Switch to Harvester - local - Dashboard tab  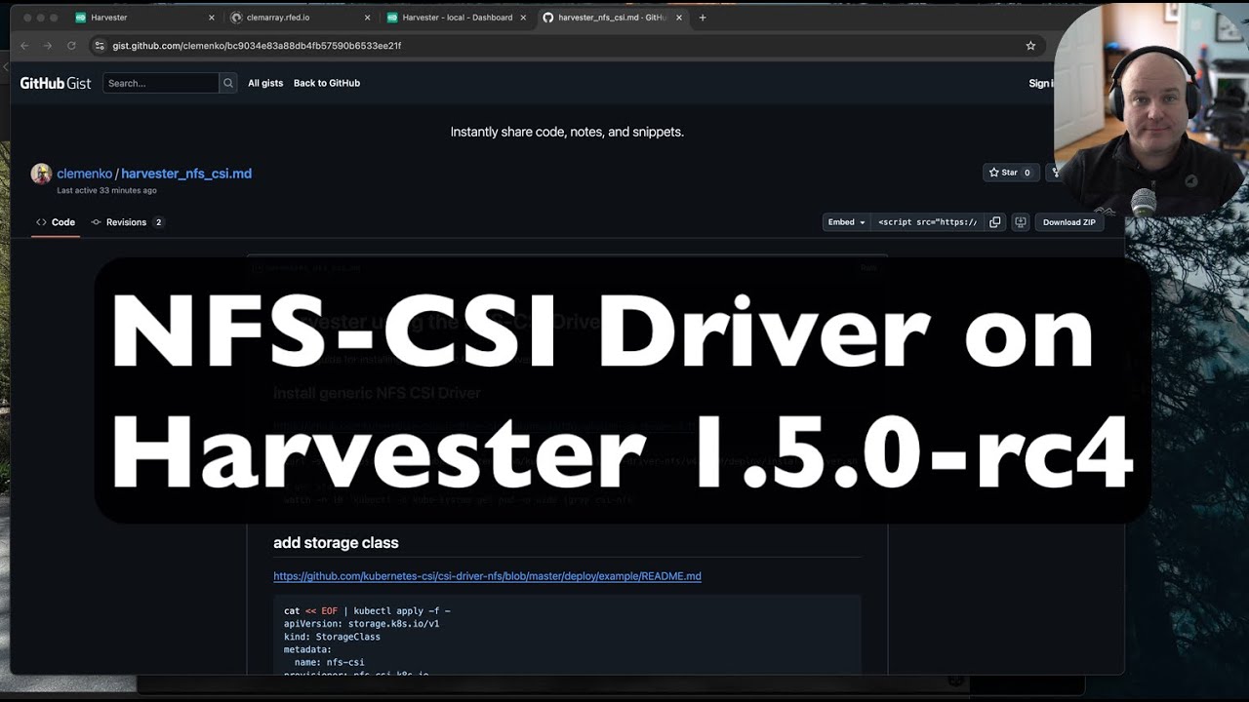[454, 18]
